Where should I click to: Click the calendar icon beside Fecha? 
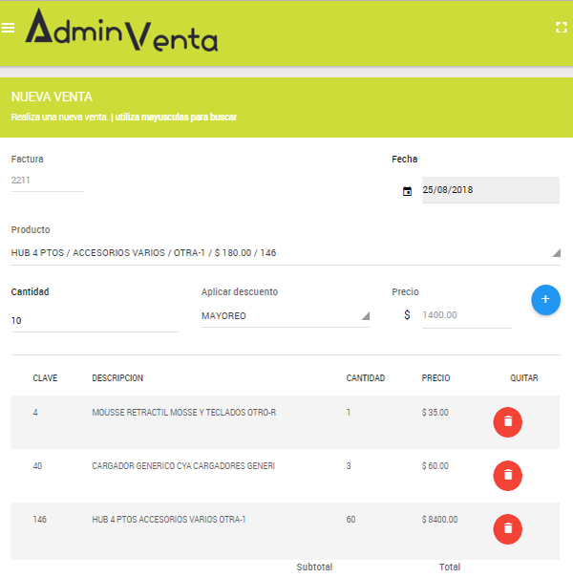click(x=408, y=190)
